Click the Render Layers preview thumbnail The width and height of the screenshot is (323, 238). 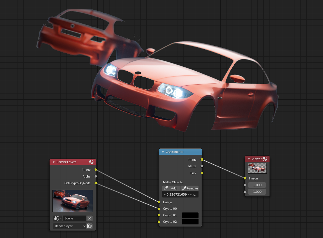[x=73, y=201]
